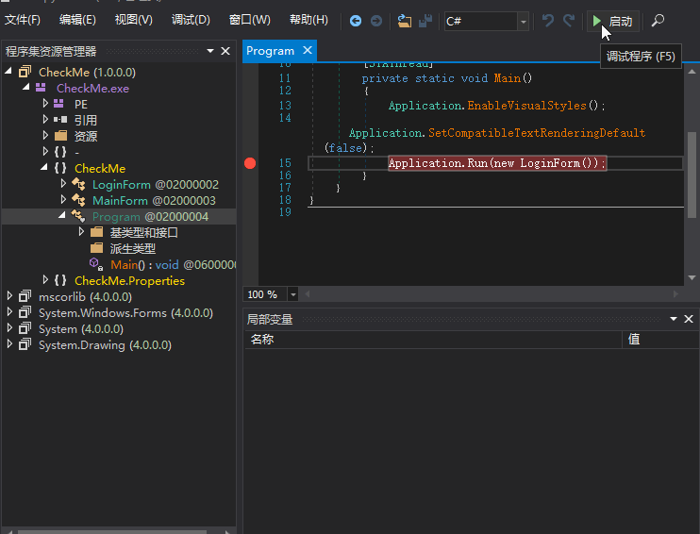700x534 pixels.
Task: Click the MainForm class icon
Action: pyautogui.click(x=78, y=200)
